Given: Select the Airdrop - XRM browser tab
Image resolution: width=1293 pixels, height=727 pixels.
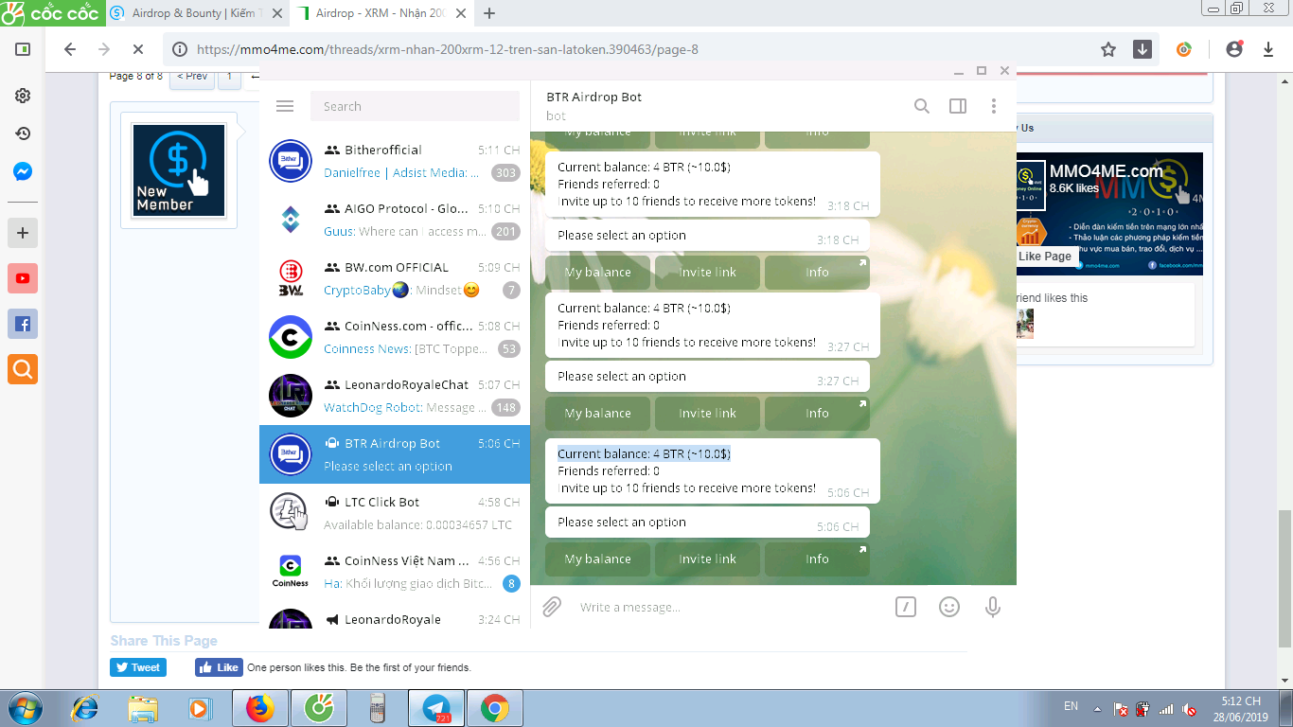Looking at the screenshot, I should pos(381,13).
